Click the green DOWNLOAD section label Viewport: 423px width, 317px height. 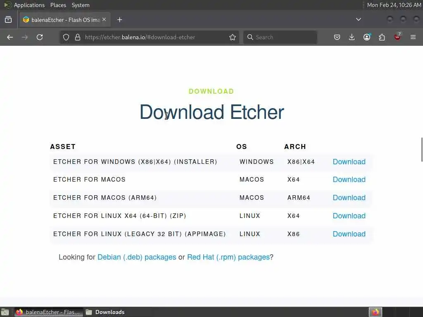tap(211, 91)
